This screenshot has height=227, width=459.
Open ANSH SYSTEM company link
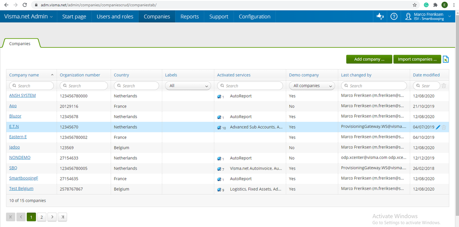pyautogui.click(x=23, y=96)
